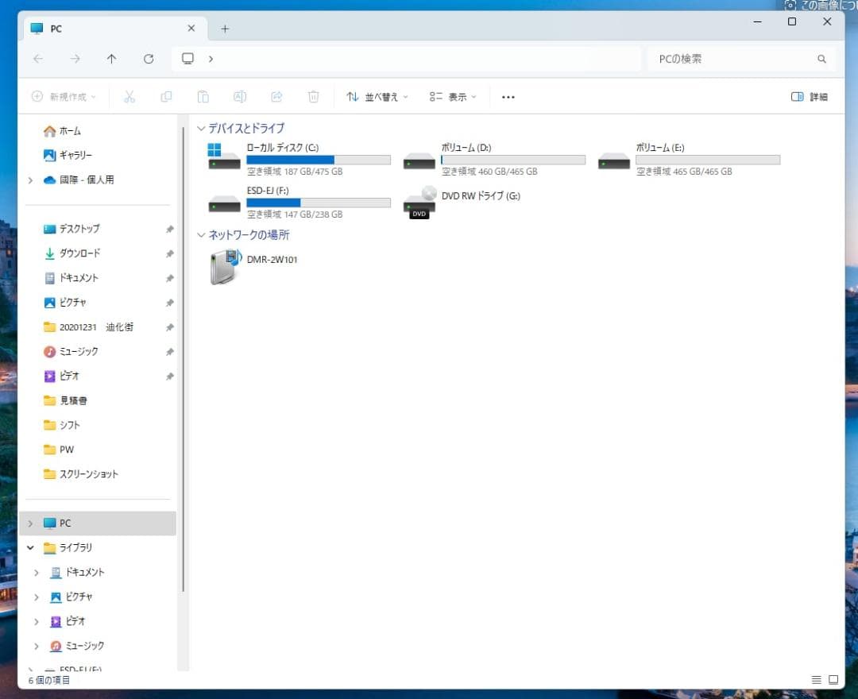Image resolution: width=858 pixels, height=699 pixels.
Task: Open a new tab with the plus button
Action: 225,28
